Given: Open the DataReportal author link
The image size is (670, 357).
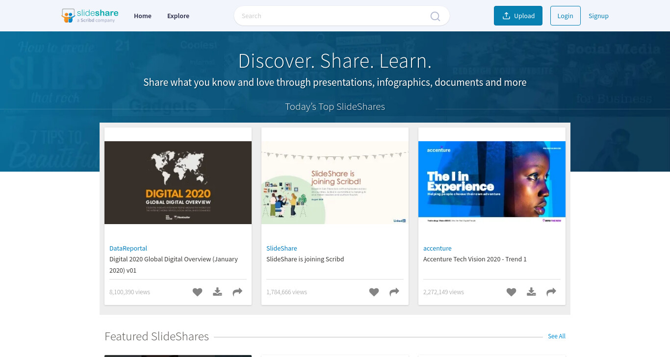Looking at the screenshot, I should (128, 248).
